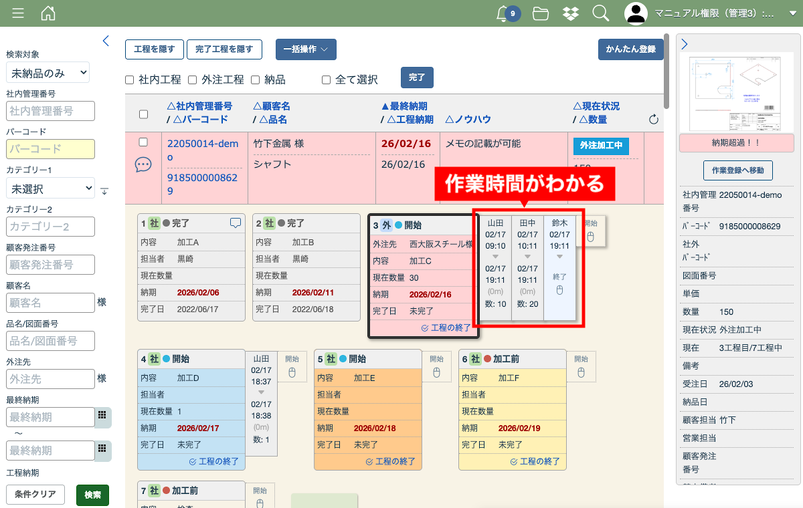
Task: Open the hamburger menu
Action: [18, 13]
